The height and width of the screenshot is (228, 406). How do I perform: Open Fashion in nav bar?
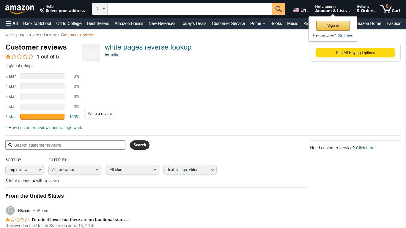click(x=394, y=23)
